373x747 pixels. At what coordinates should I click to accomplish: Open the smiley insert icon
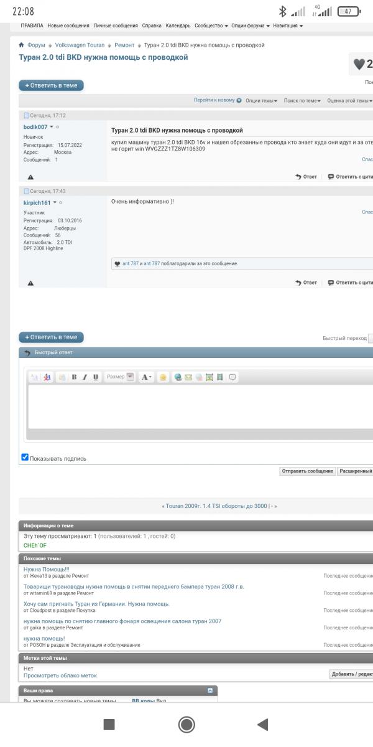(162, 377)
